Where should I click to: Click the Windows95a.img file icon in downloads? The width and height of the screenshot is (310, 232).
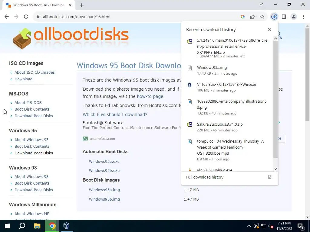coord(190,68)
